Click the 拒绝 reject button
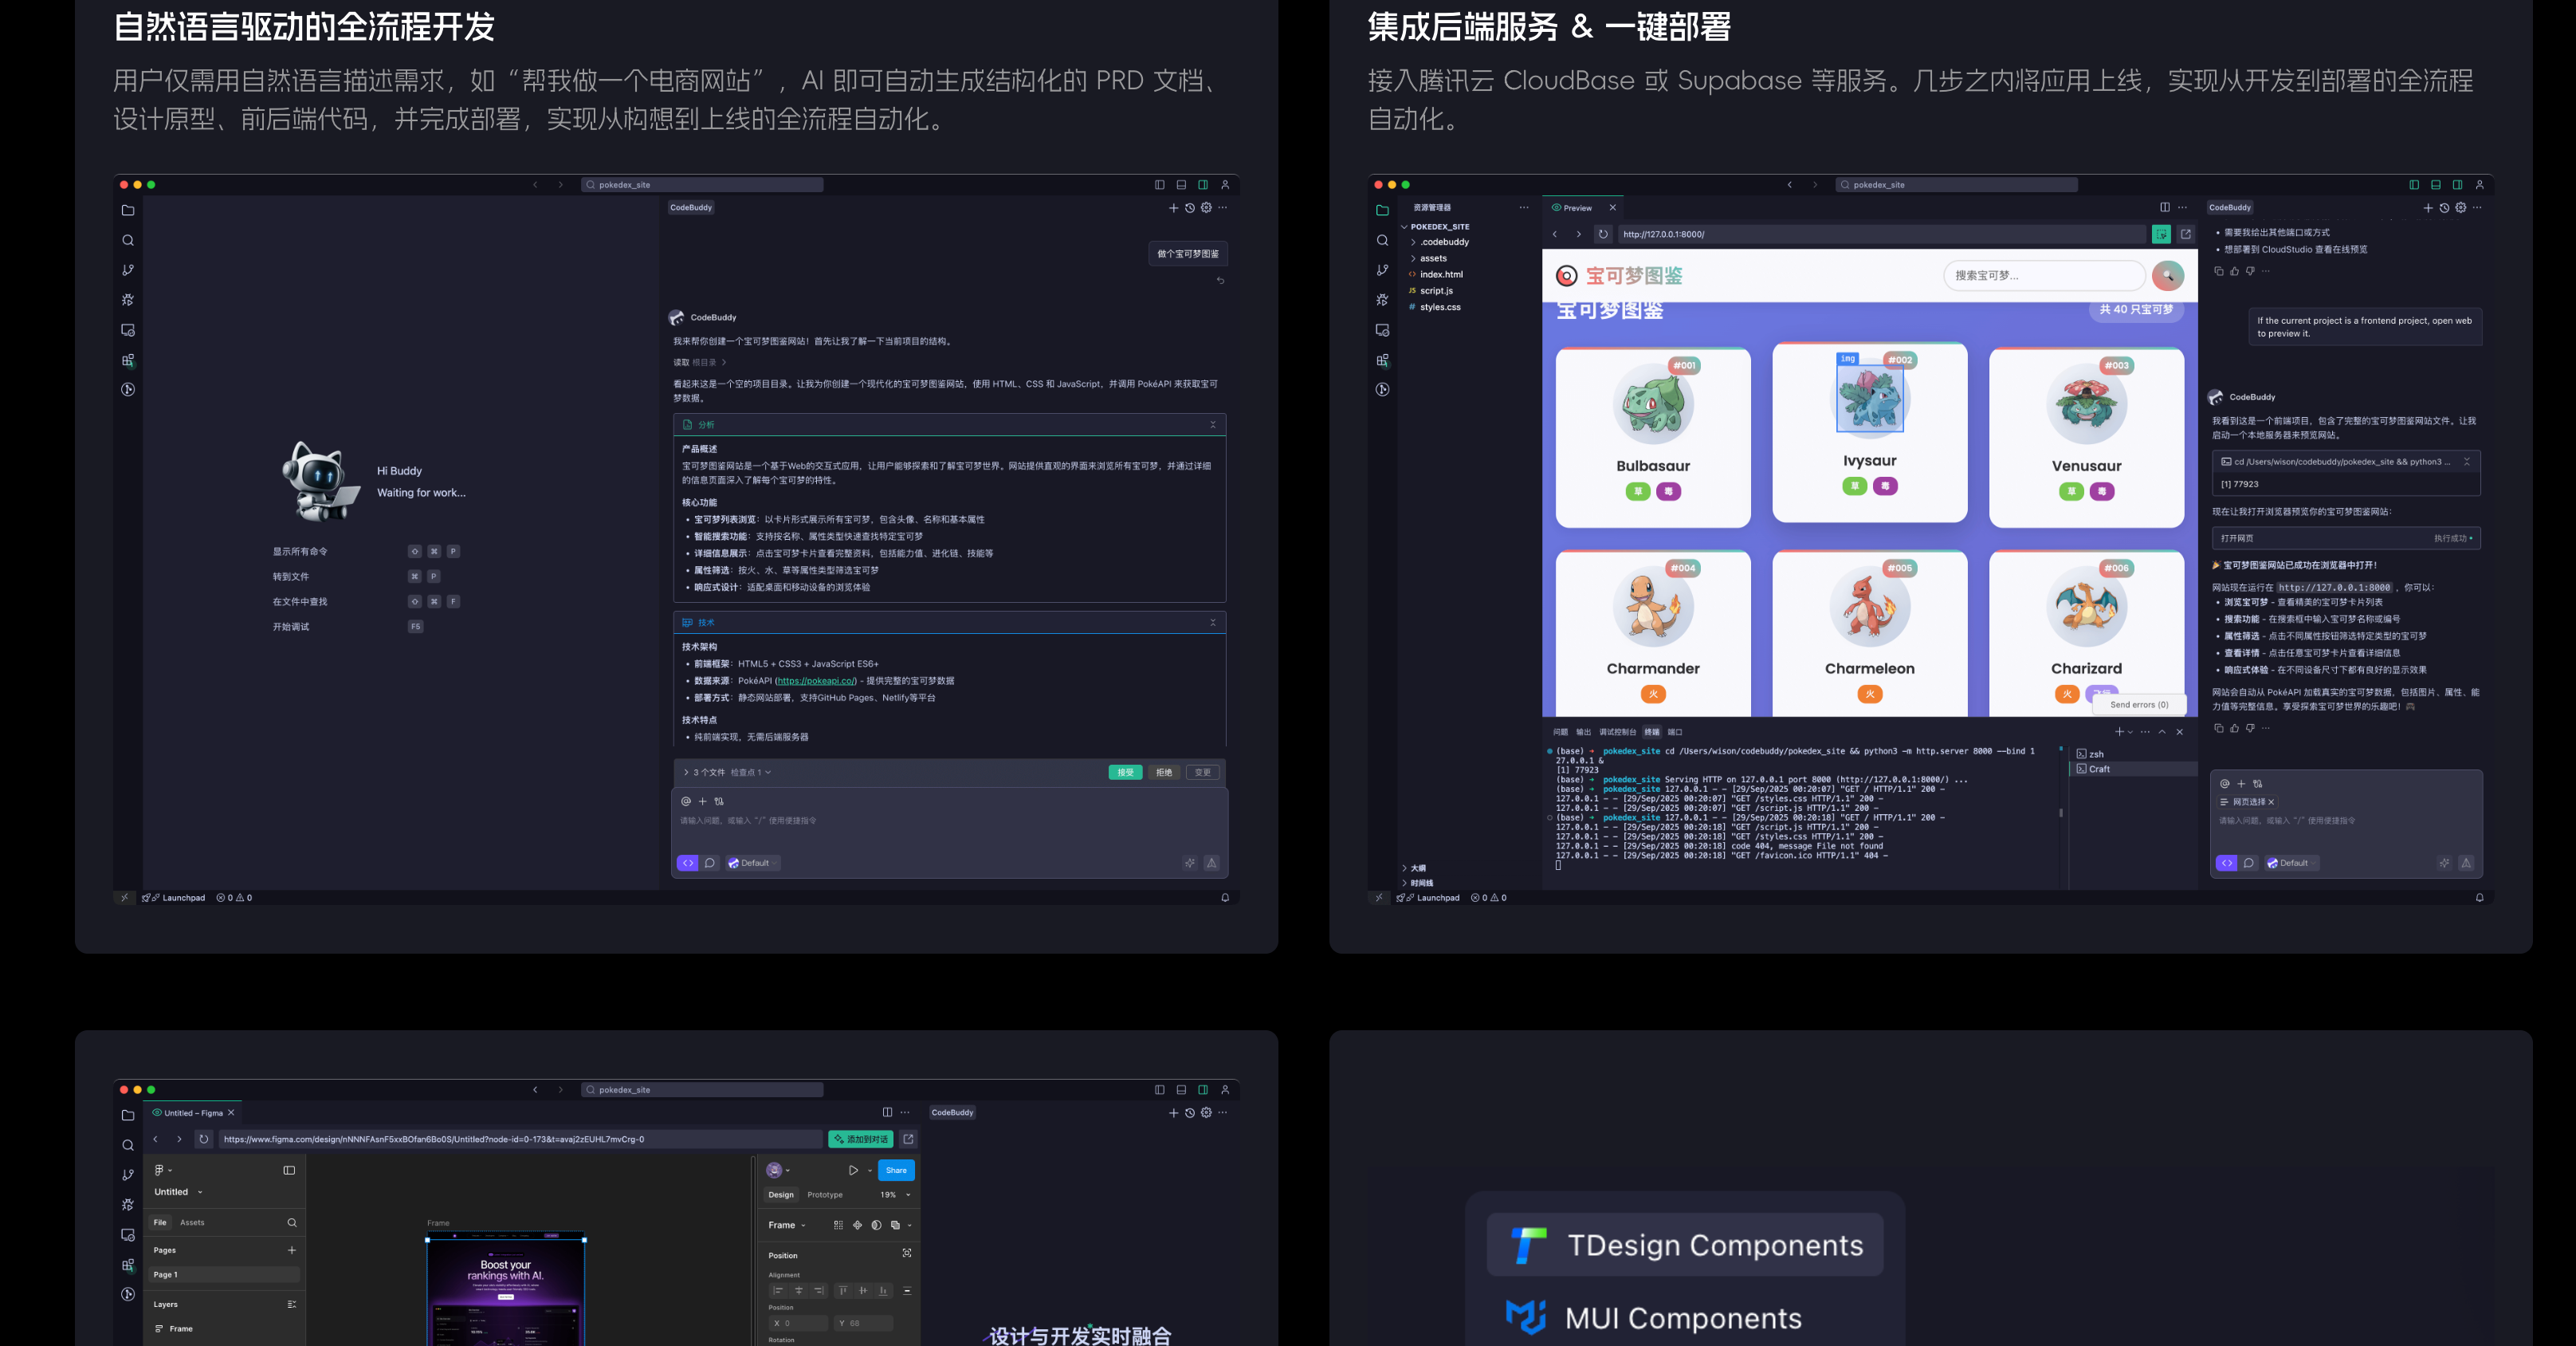 point(1164,773)
